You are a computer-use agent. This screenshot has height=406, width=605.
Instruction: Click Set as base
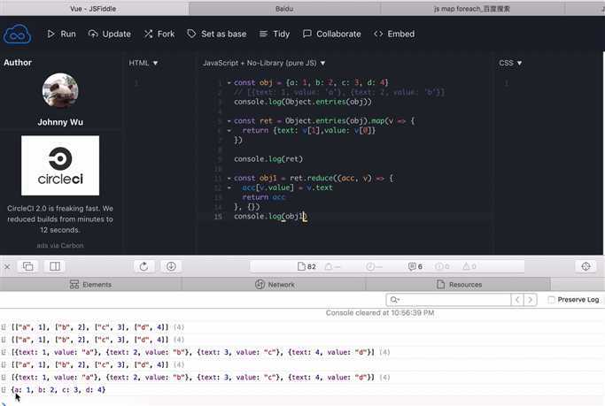216,34
